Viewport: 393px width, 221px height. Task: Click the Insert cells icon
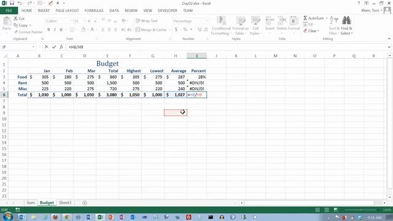[x=270, y=21]
